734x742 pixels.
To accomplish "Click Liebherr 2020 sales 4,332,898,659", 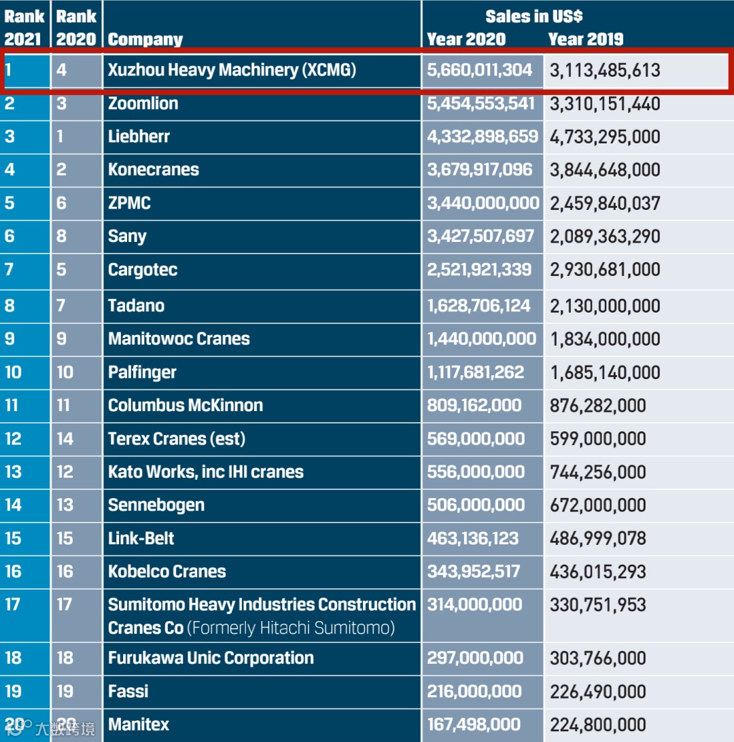I will (483, 137).
